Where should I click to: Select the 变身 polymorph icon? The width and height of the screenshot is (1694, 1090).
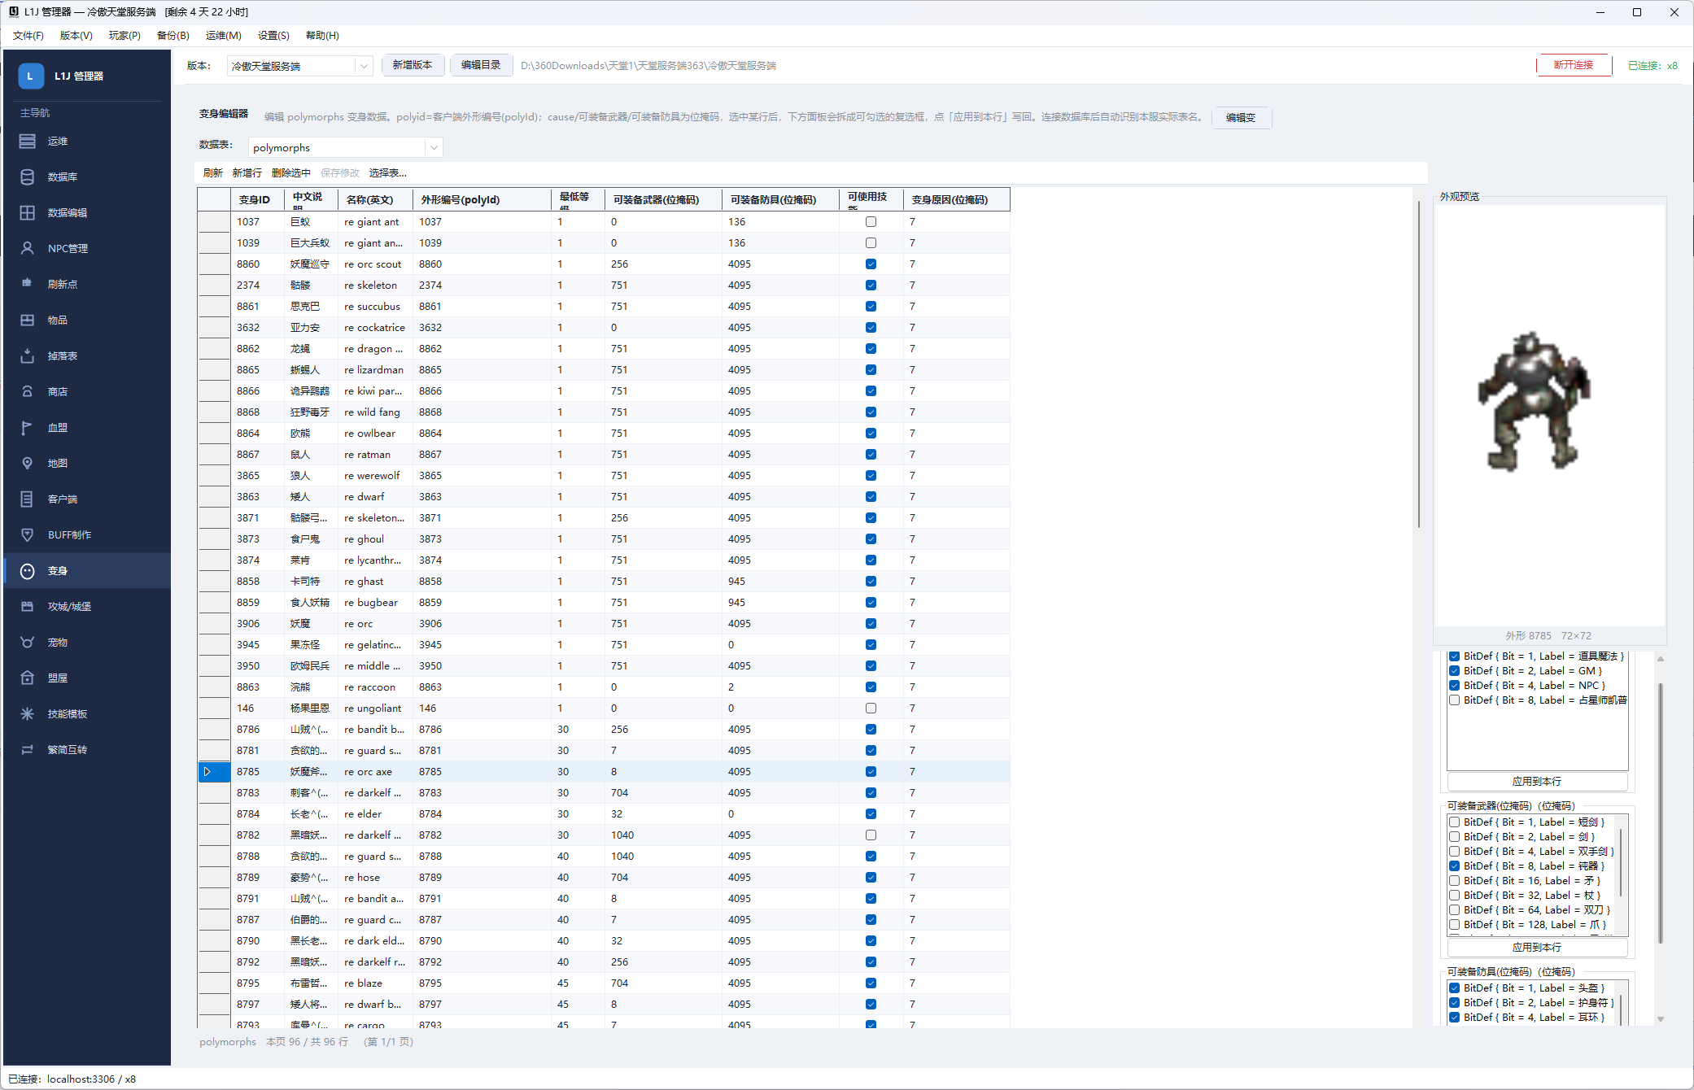[x=27, y=571]
